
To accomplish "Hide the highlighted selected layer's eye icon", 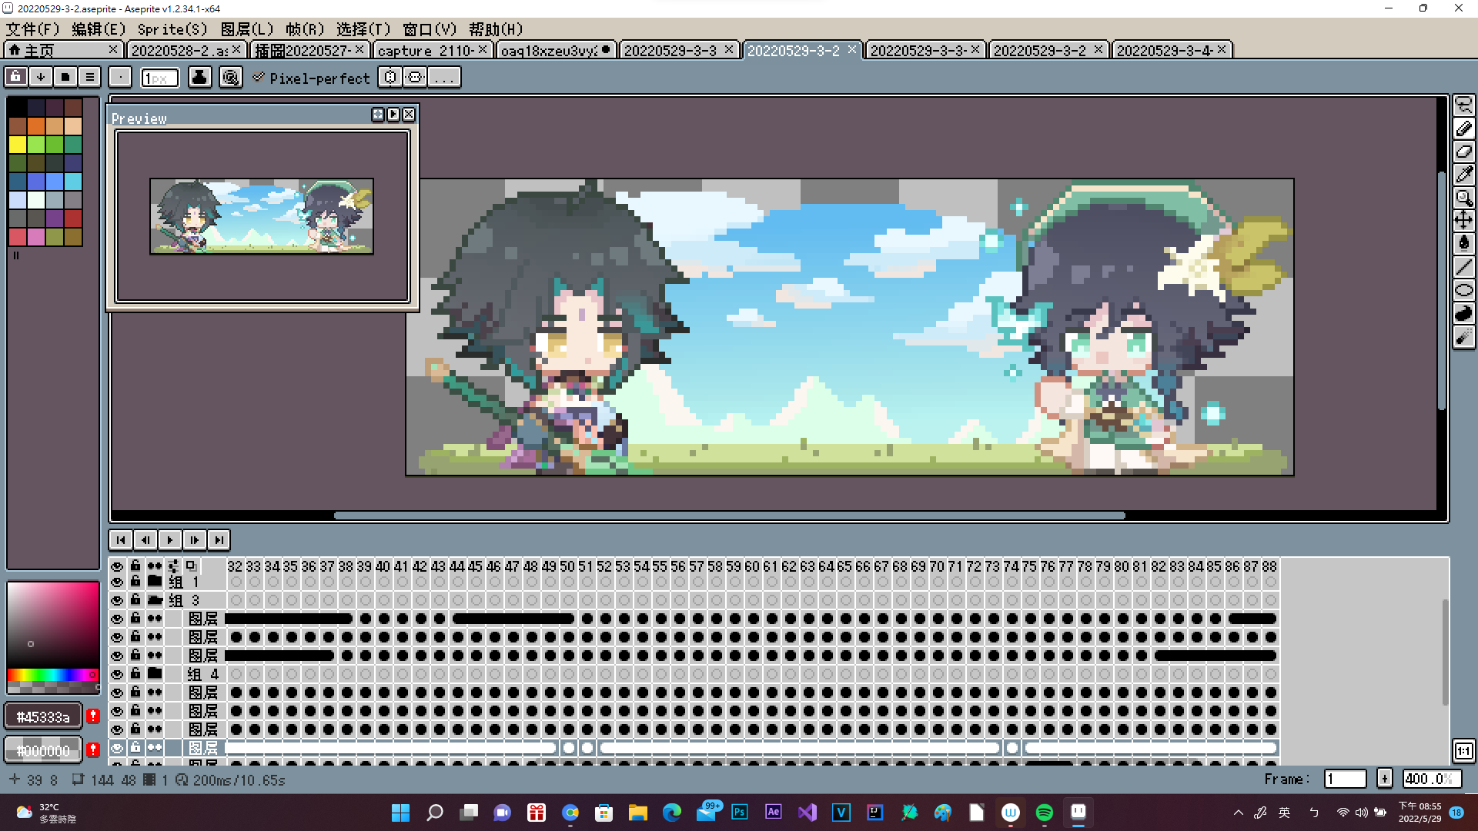I will tap(117, 748).
